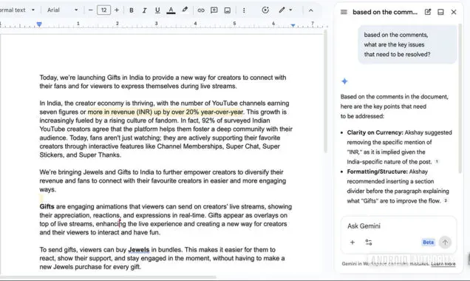Open the Gemini panel hamburger menu

344,12
